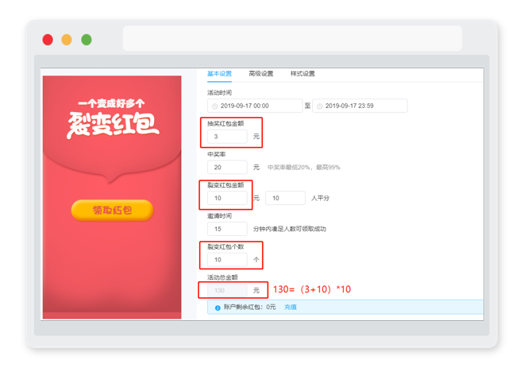Click the disabled 活动总金额 field
The width and height of the screenshot is (524, 368).
pyautogui.click(x=227, y=290)
